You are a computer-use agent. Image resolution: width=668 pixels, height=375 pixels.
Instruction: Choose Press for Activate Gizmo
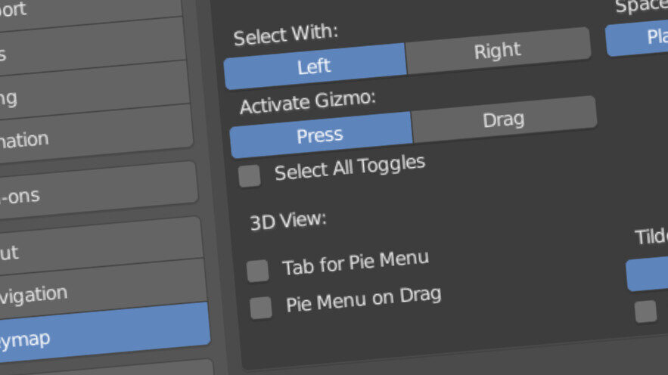(320, 135)
